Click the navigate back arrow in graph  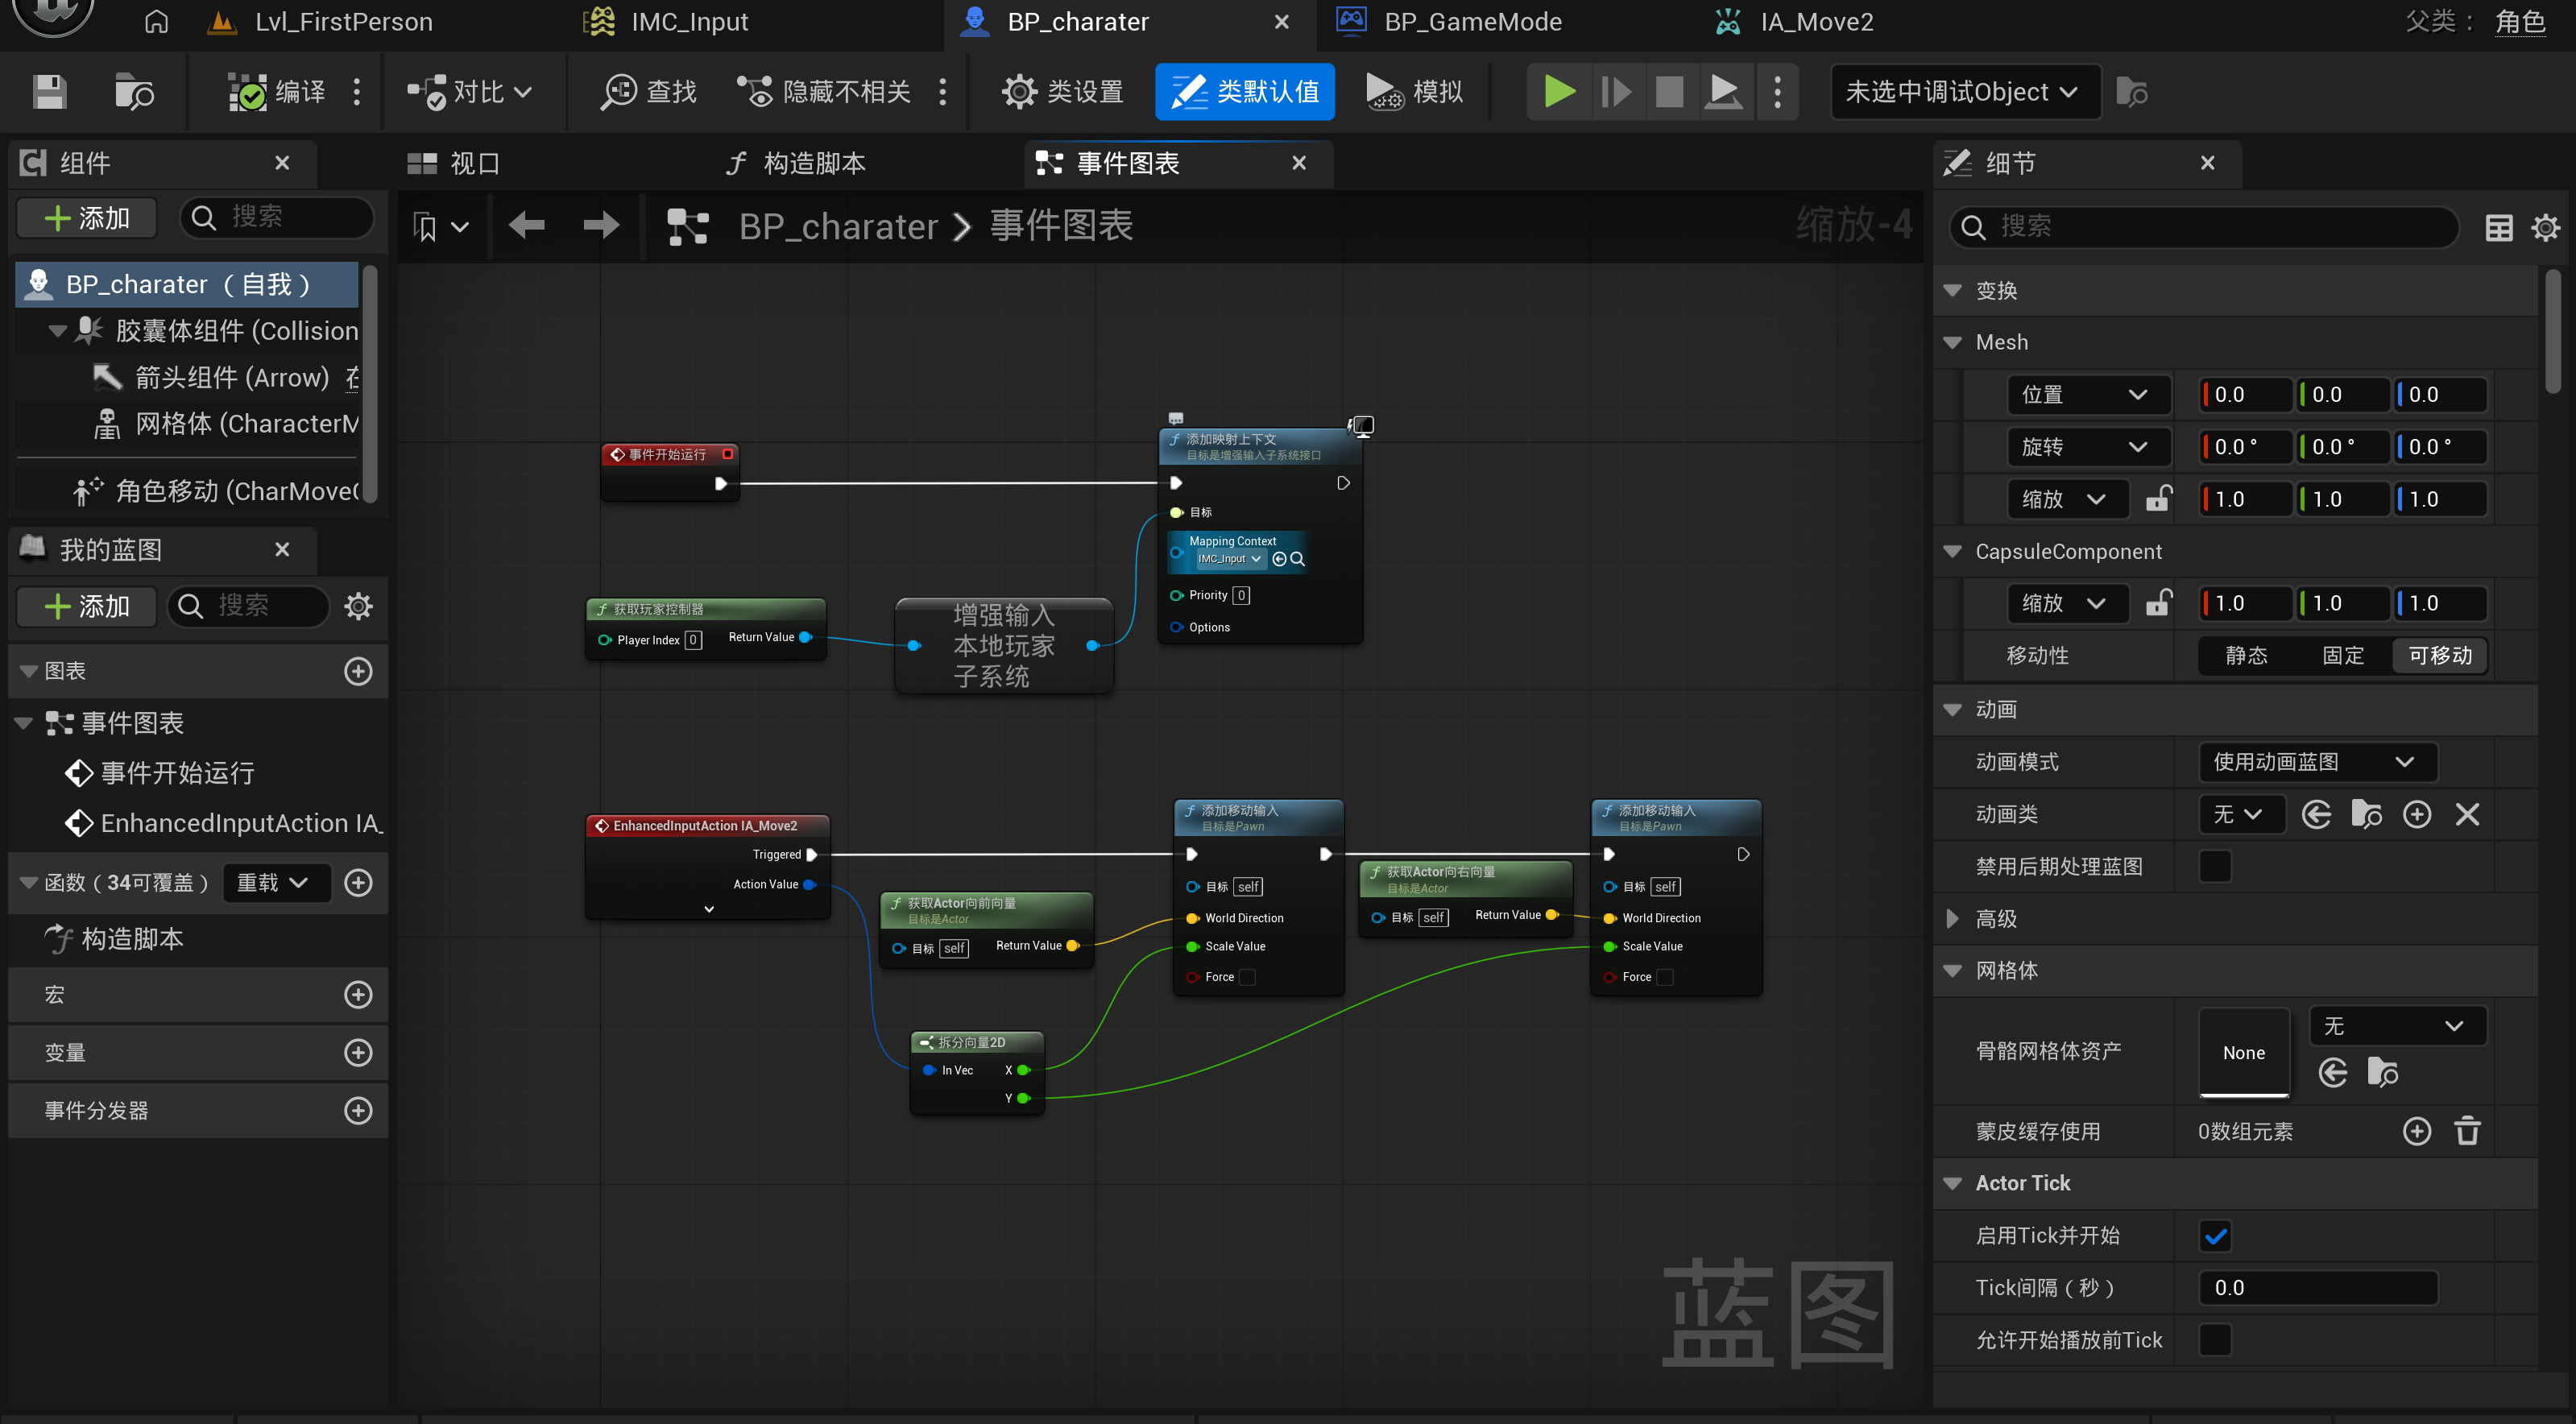pyautogui.click(x=526, y=226)
